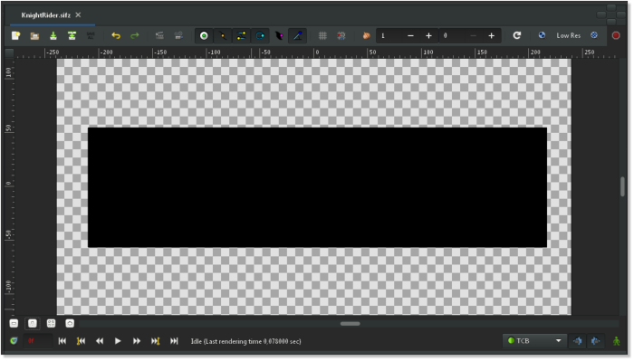
Task: Increase the past onion skin count
Action: tap(428, 36)
